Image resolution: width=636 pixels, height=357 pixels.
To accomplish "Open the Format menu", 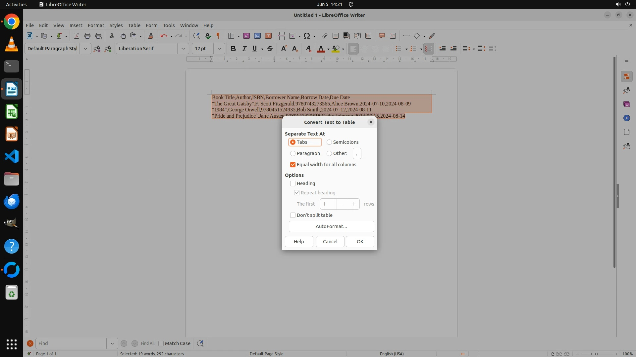I will pyautogui.click(x=96, y=25).
